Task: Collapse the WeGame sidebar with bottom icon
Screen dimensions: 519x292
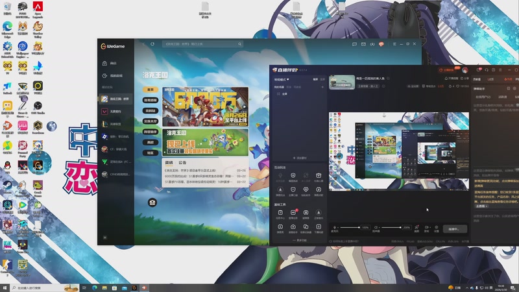Action: [x=105, y=237]
